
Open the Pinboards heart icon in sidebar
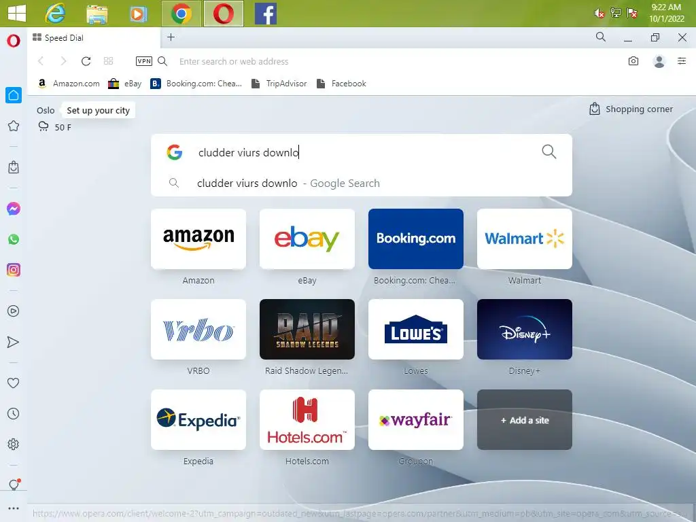click(x=14, y=383)
